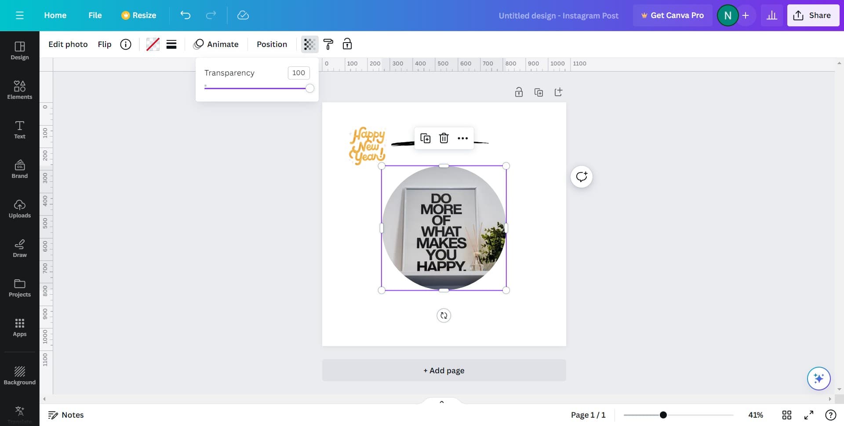This screenshot has width=844, height=426.
Task: Click the Share button
Action: click(x=812, y=15)
